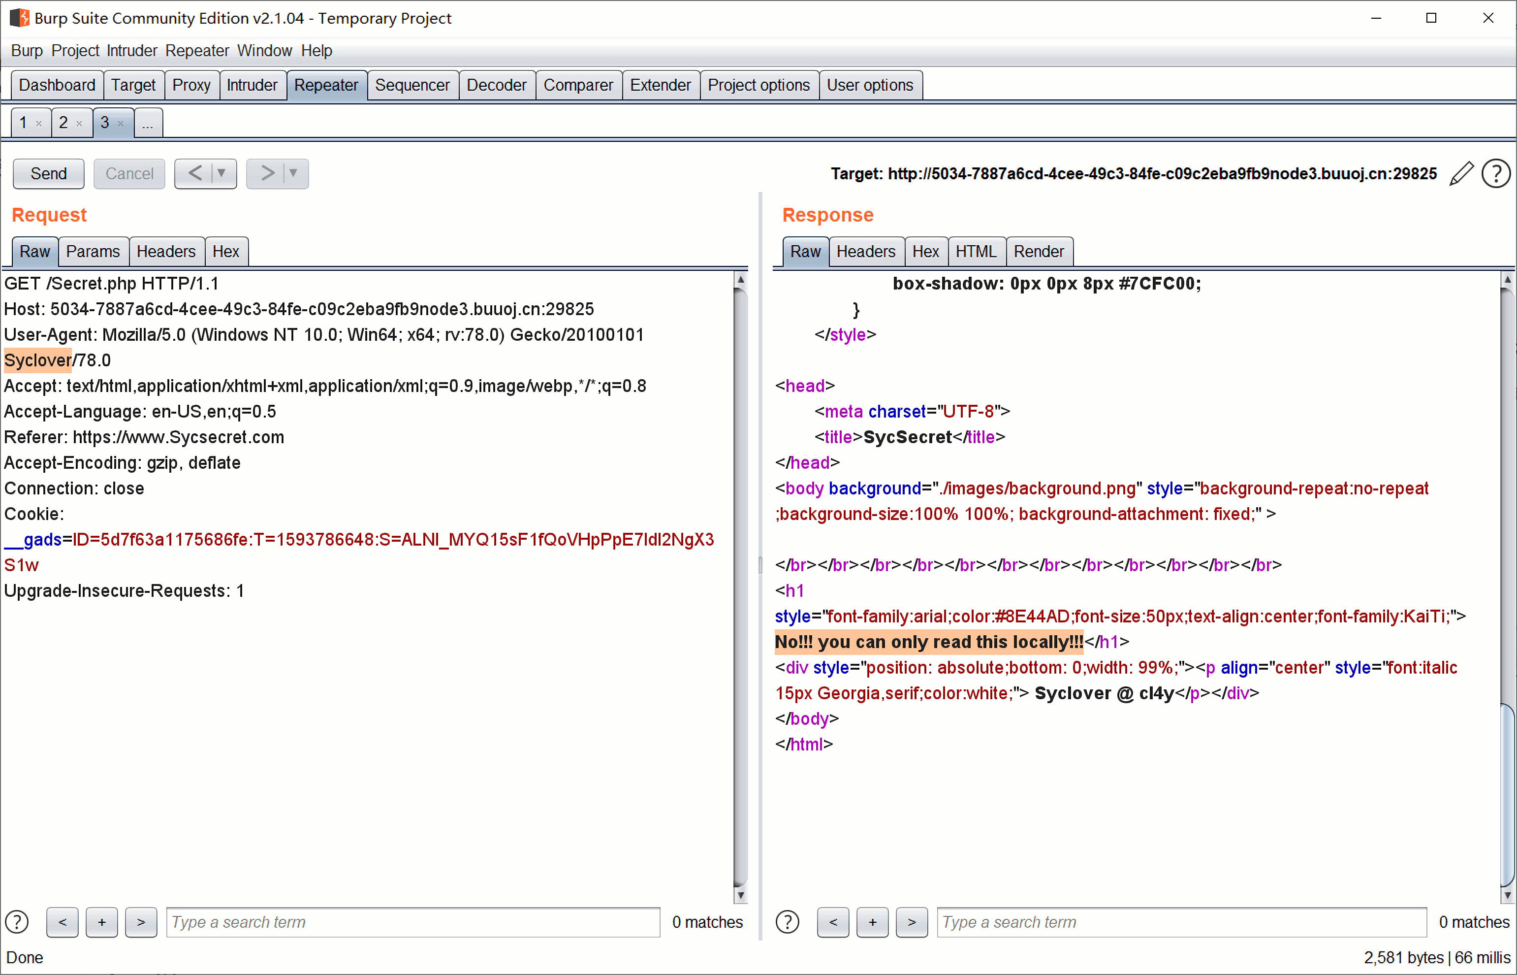
Task: Expand the forward history dropdown arrow
Action: [x=294, y=173]
